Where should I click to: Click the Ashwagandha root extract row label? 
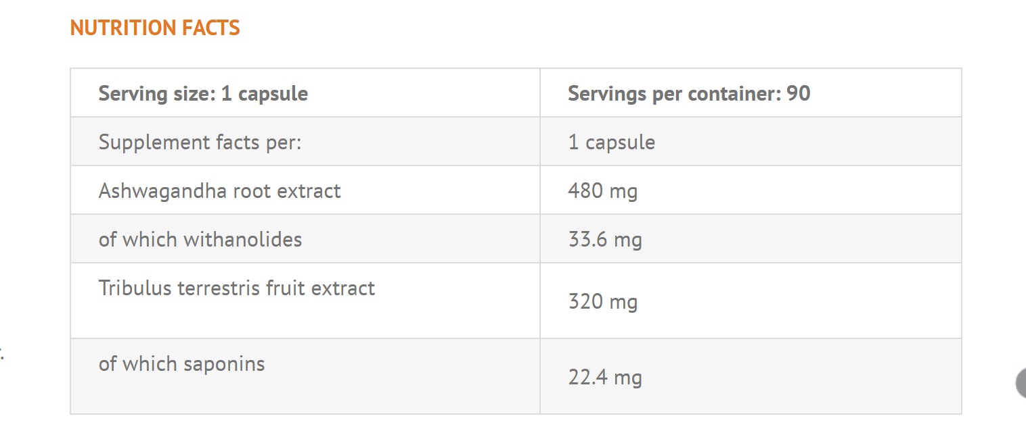pos(219,190)
